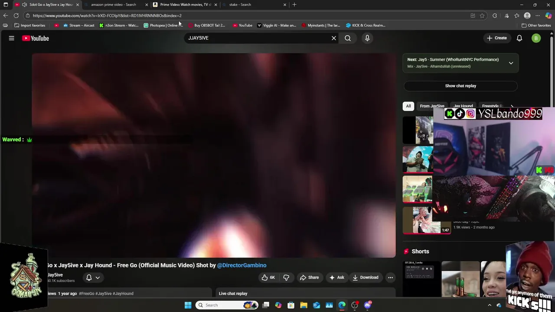Open Outlook from taskbar

[x=317, y=305]
